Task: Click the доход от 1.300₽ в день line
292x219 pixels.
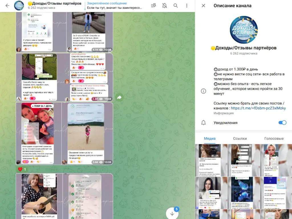Action: (236, 69)
